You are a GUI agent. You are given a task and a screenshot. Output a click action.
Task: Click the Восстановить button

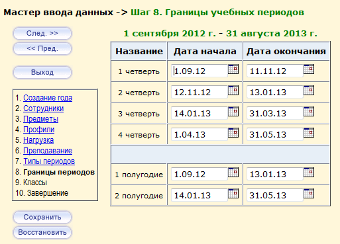[x=42, y=232]
